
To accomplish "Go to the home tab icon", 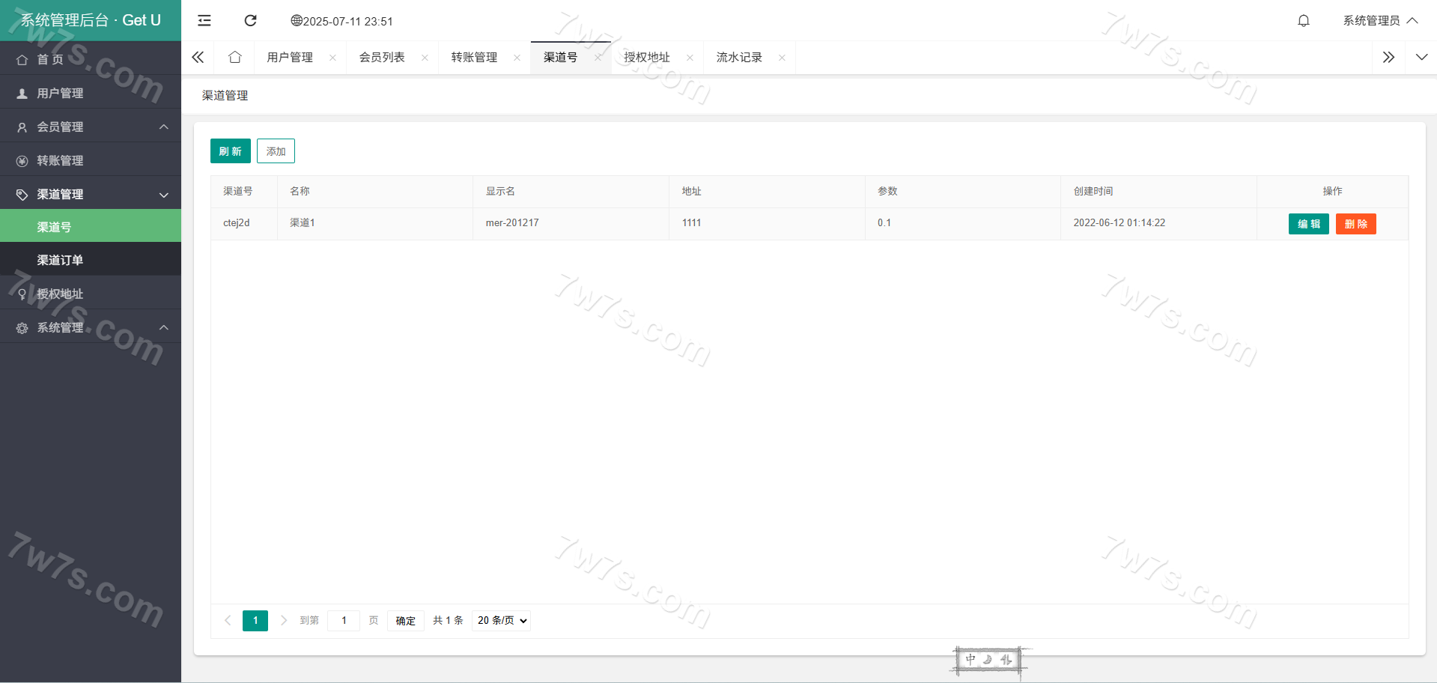I will pyautogui.click(x=235, y=58).
